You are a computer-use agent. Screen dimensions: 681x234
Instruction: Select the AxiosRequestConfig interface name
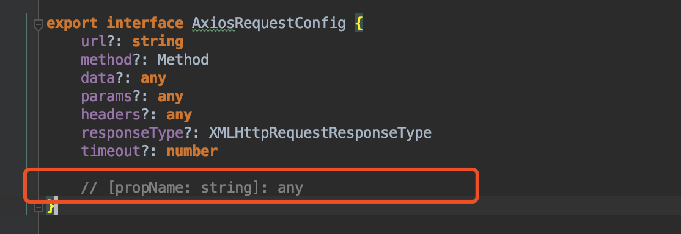point(269,23)
